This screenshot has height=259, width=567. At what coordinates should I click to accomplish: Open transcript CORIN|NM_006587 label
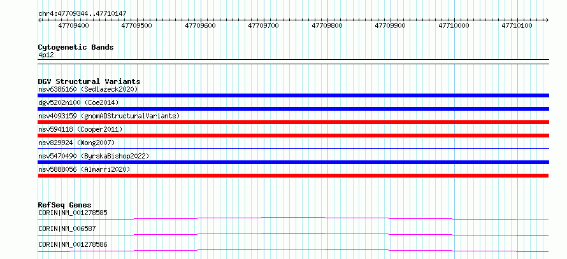pos(67,228)
